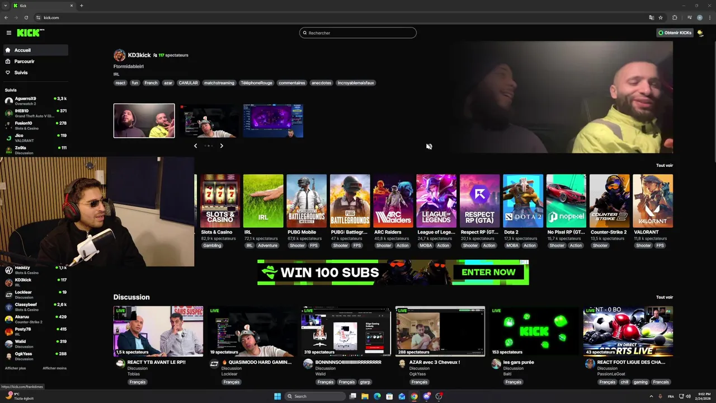716x403 pixels.
Task: Open Windows Start menu
Action: tap(277, 396)
